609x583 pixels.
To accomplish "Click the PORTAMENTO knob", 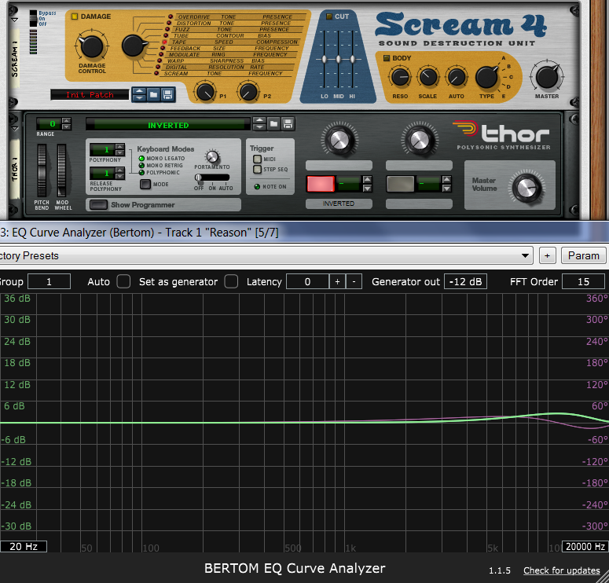I will [x=212, y=156].
